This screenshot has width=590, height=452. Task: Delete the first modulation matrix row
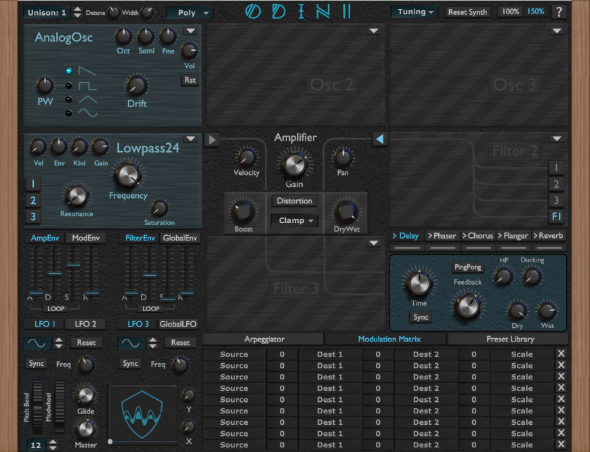(x=561, y=354)
